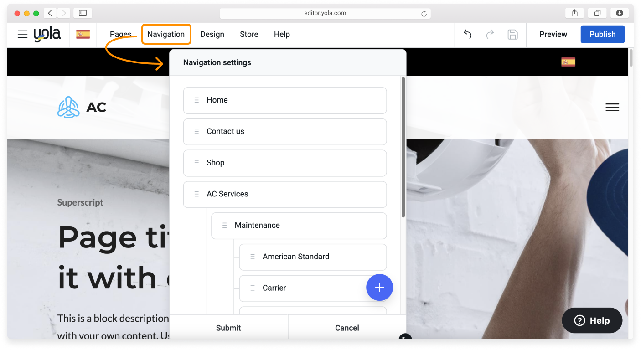641x350 pixels.
Task: Click Cancel in Navigation settings
Action: [x=346, y=328]
